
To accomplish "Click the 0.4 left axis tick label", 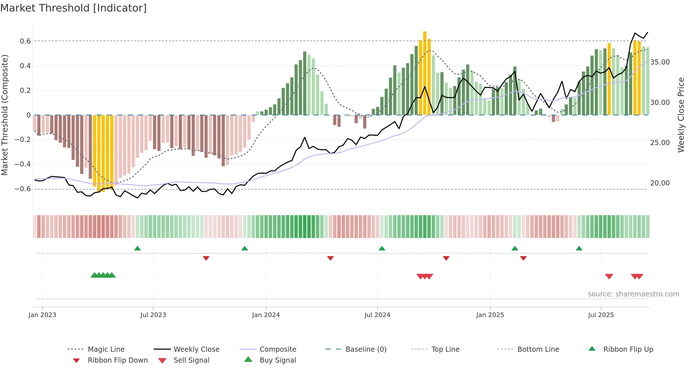I will point(25,66).
